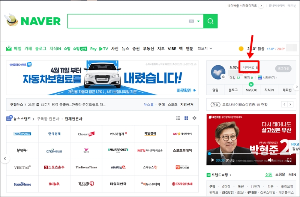
Task: Open the mail envelope icon in the menu
Action: [9, 48]
